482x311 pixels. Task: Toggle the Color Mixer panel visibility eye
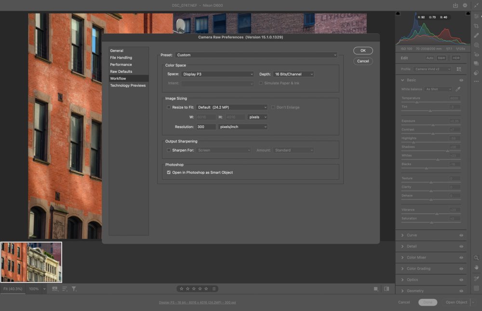tap(461, 258)
